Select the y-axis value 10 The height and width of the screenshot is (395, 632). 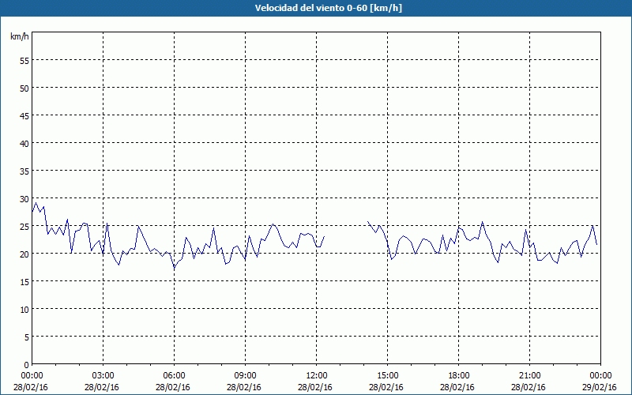point(24,309)
